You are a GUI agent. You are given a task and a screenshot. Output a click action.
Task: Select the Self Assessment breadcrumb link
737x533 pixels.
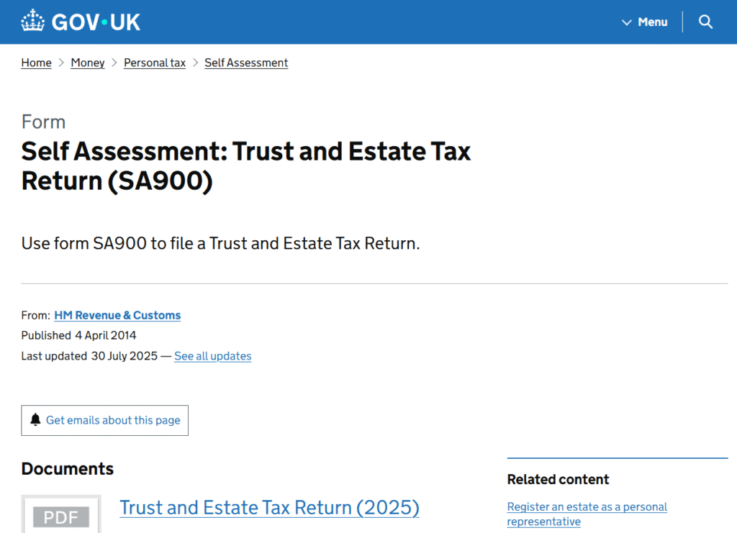click(x=246, y=63)
